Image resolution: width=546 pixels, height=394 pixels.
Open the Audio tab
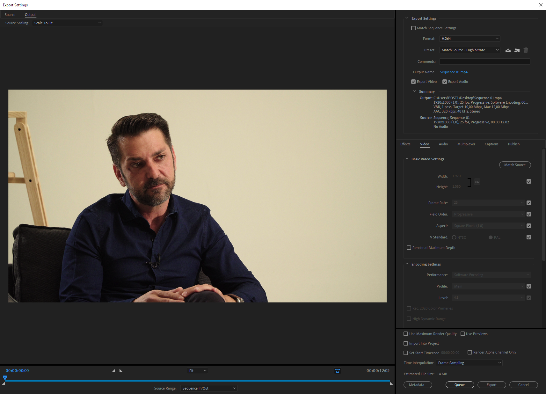point(443,144)
